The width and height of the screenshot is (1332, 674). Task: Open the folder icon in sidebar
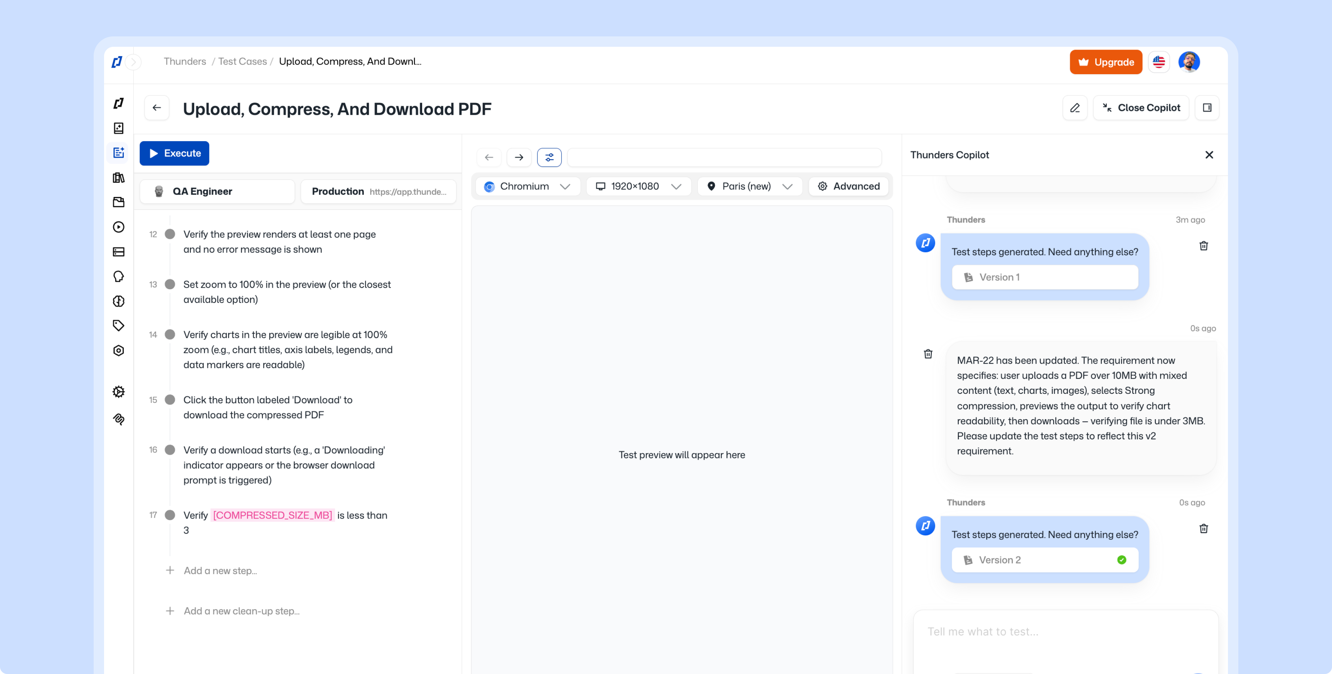point(118,202)
